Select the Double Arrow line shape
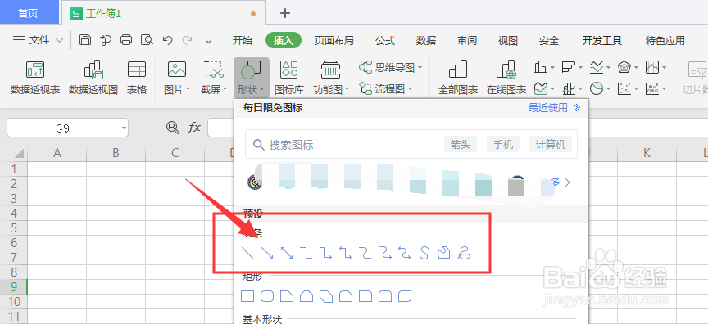708x324 pixels. (287, 253)
